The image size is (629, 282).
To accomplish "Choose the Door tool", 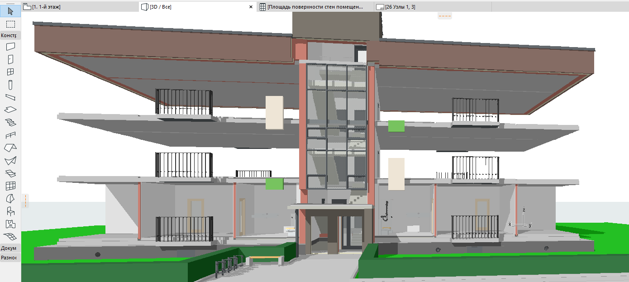I will point(10,59).
